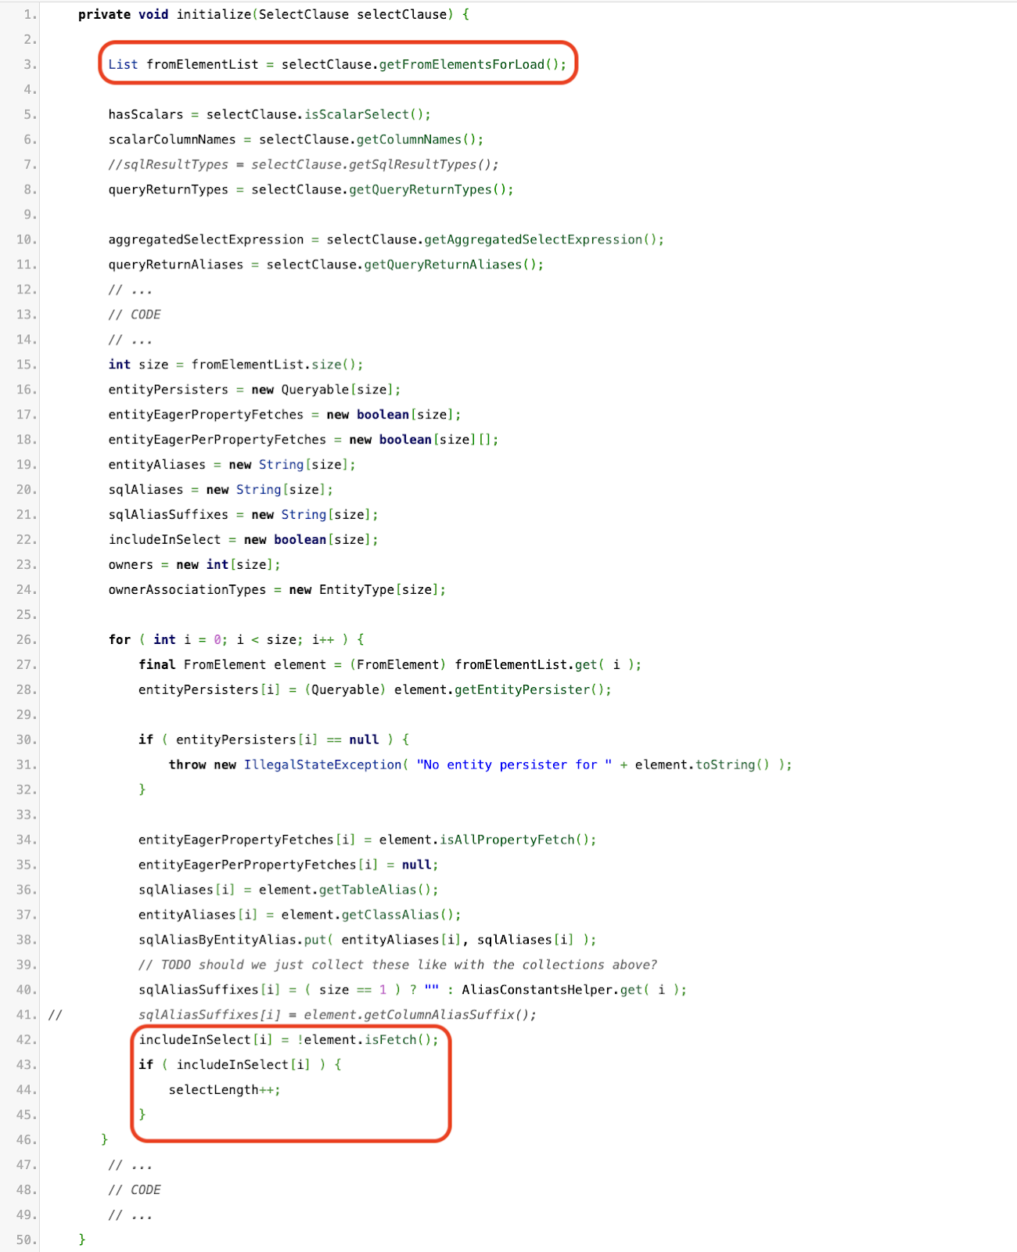
Task: Click the string "No entity persister for "
Action: (x=514, y=765)
